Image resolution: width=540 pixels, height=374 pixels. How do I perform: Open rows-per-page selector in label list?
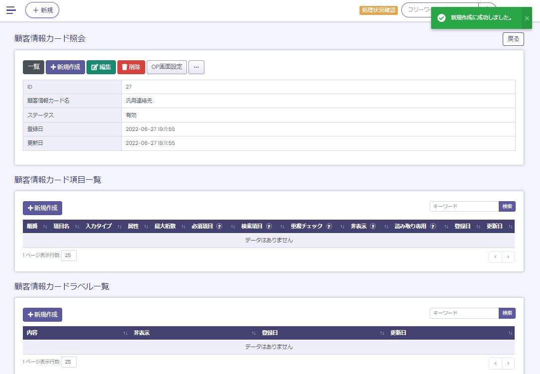(69, 362)
